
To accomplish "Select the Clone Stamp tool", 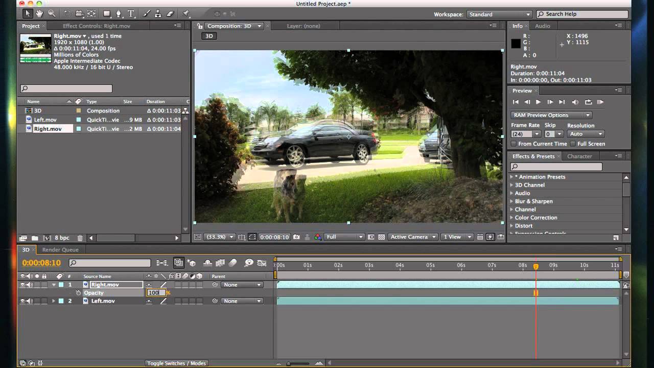I will pyautogui.click(x=158, y=14).
